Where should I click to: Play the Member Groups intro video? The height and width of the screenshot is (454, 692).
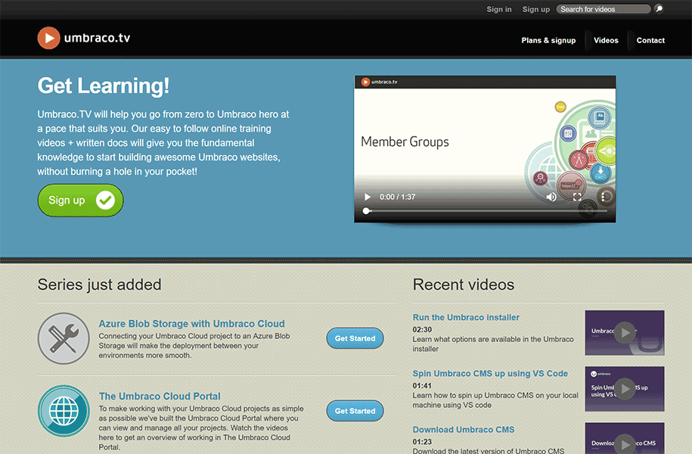[x=367, y=197]
